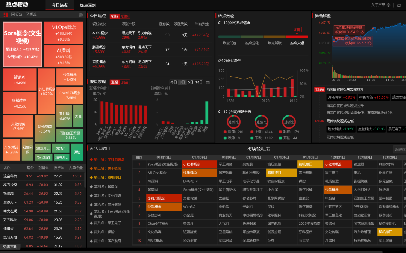This screenshot has height=253, width=406.
Task: Click the 生益科技 stock tag
Action: coord(371,129)
